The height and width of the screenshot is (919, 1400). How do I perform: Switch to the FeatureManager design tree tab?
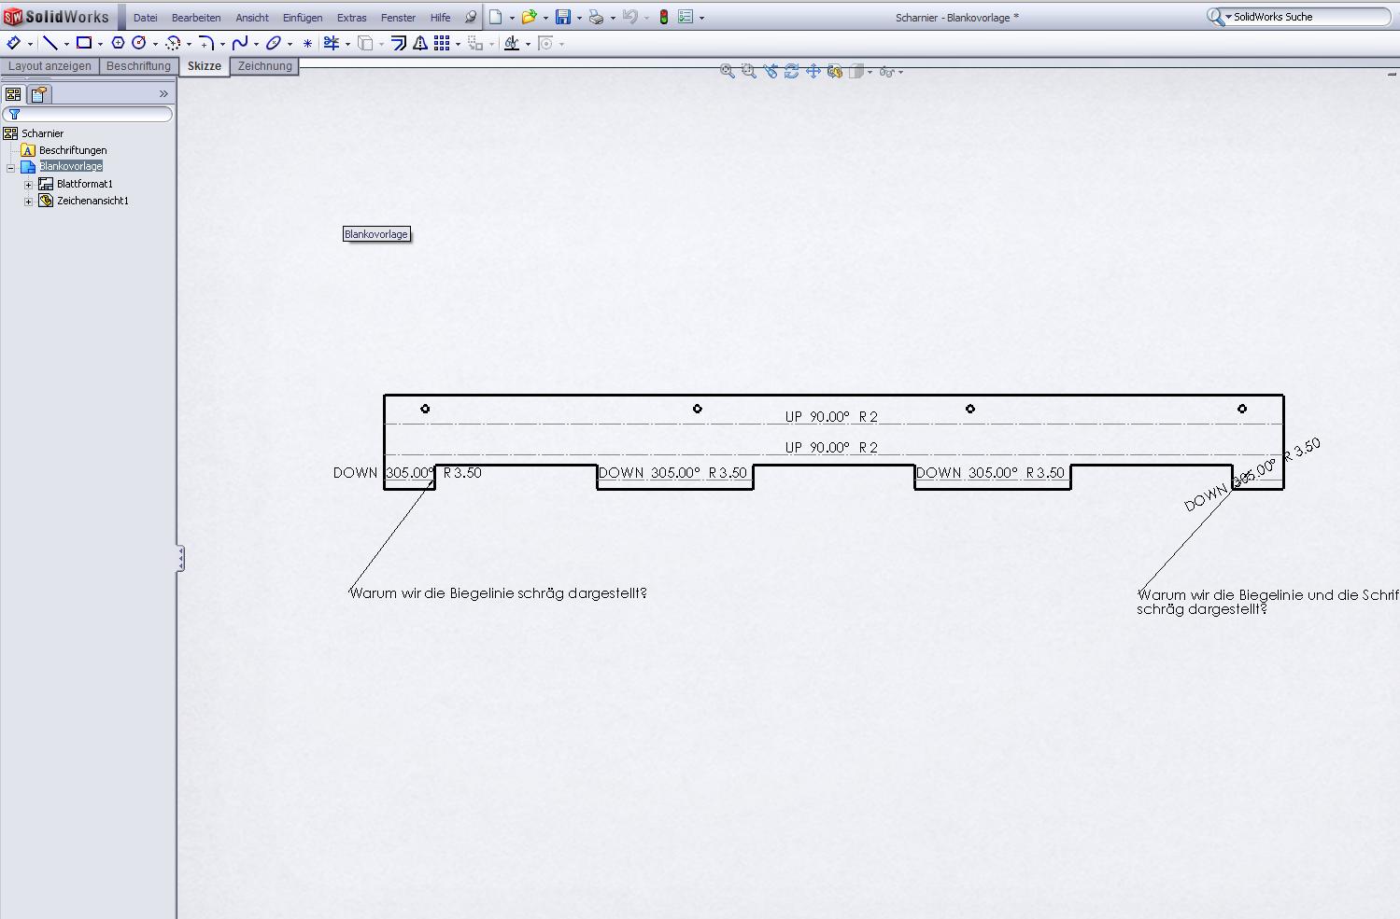tap(13, 94)
